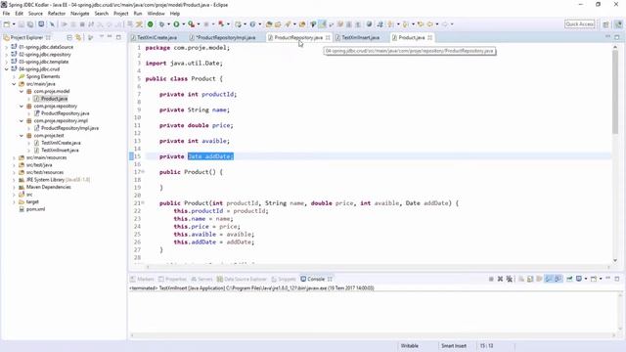
Task: Expand the 02-spring.jdbc.repository project
Action: pos(7,55)
